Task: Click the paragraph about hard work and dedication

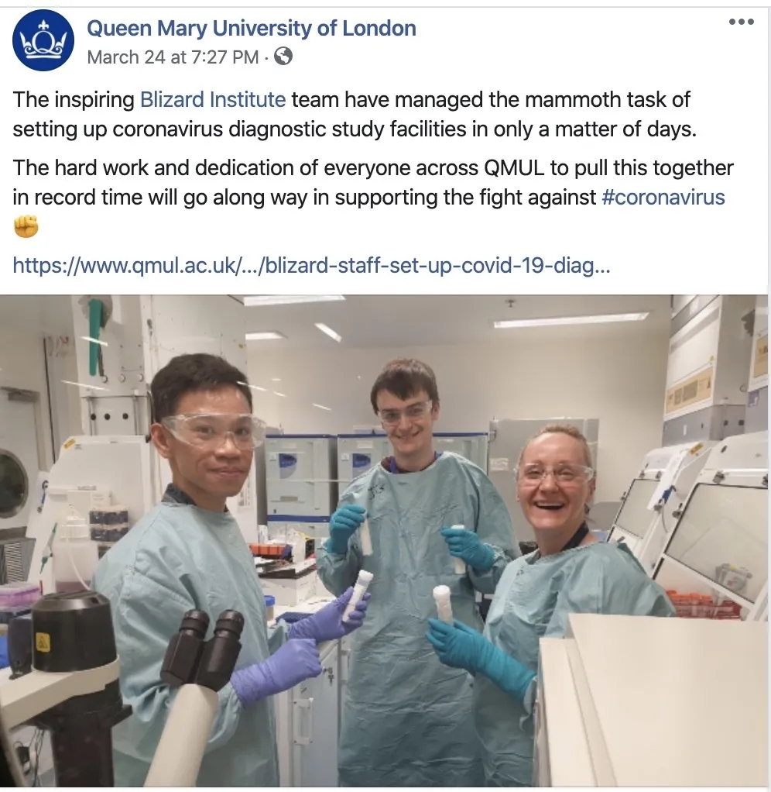Action: point(373,182)
